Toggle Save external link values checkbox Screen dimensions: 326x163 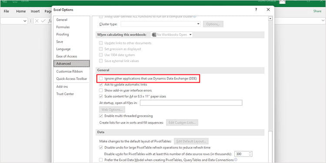(x=101, y=61)
